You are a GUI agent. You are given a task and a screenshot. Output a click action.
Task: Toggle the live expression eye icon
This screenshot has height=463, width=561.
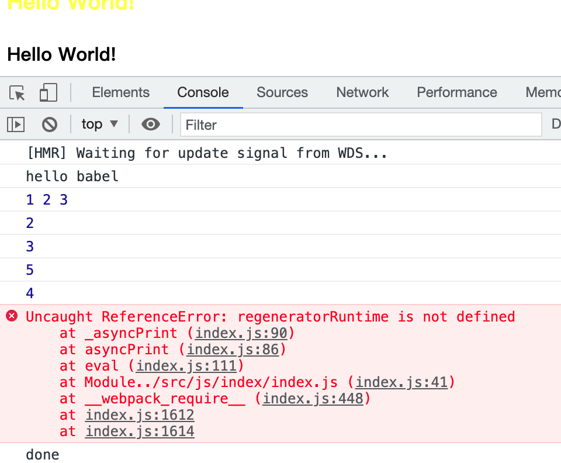coord(151,125)
